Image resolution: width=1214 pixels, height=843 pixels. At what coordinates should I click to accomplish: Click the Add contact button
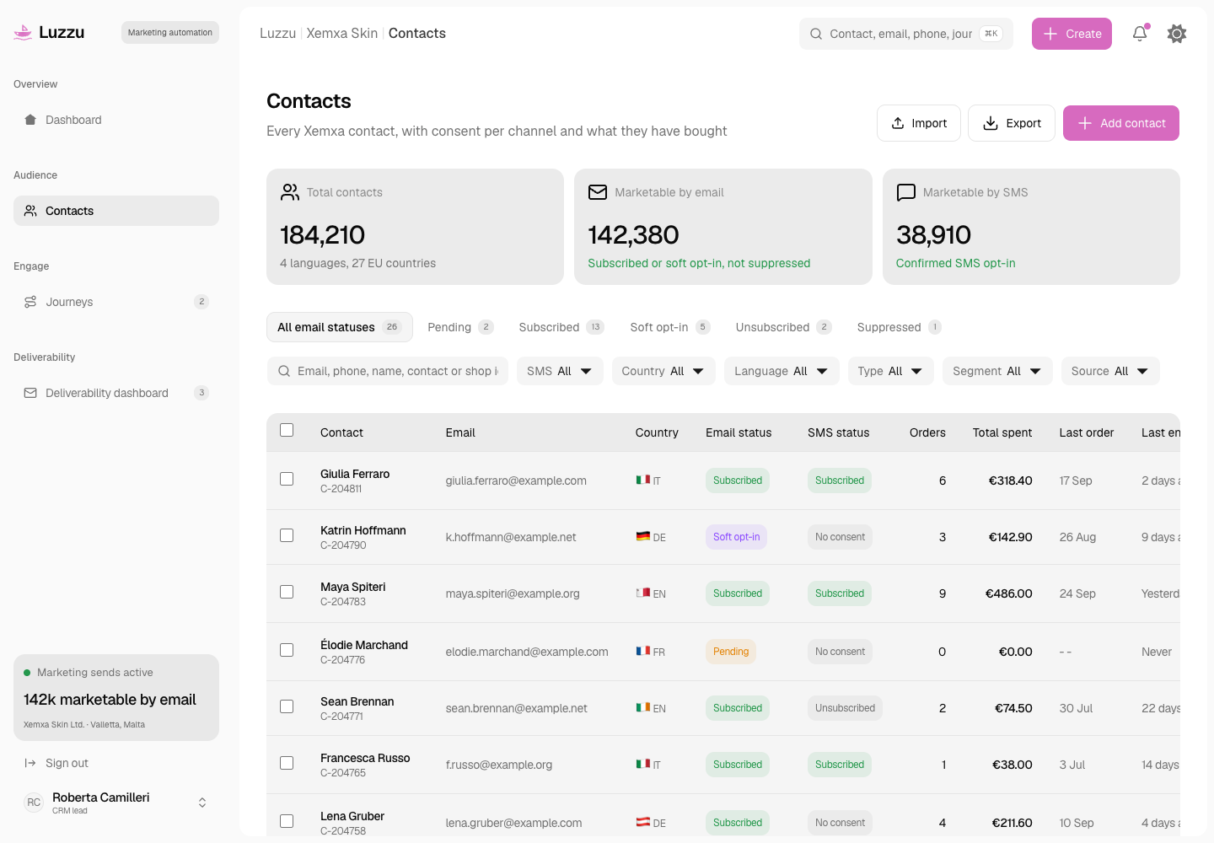pyautogui.click(x=1121, y=123)
